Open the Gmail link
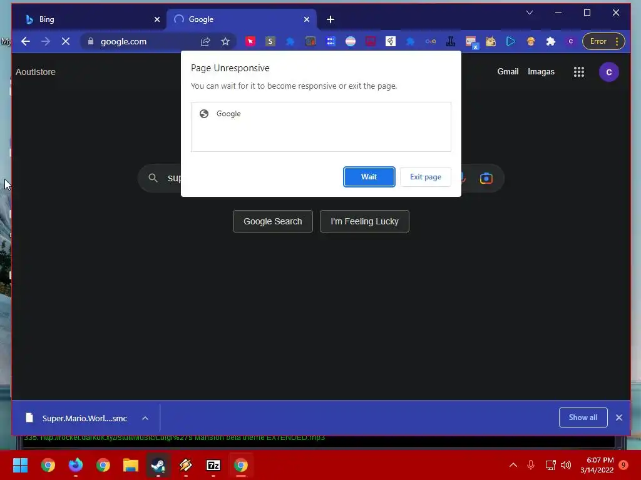Screen dimensions: 641x480 click(x=508, y=71)
